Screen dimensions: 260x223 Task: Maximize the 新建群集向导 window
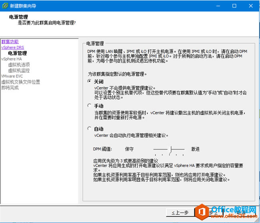coord(234,6)
